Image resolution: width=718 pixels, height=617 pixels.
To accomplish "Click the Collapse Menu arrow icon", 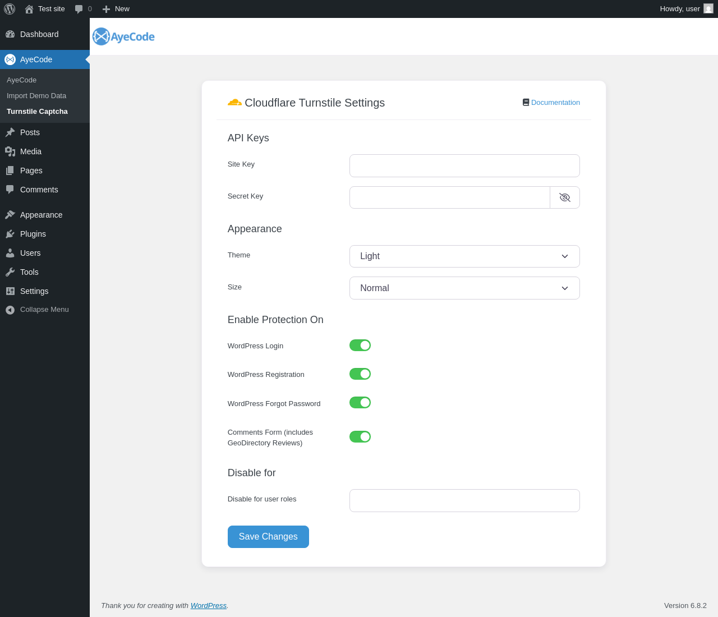I will (x=10, y=310).
